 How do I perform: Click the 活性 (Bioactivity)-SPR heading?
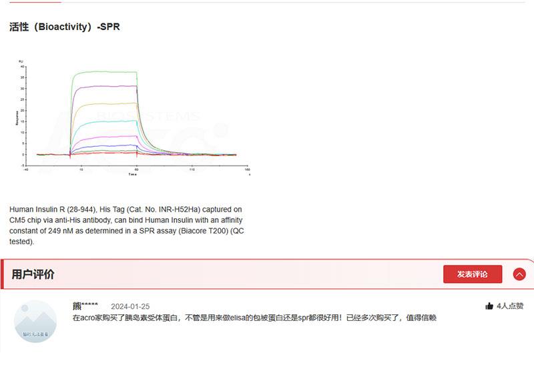[x=65, y=27]
